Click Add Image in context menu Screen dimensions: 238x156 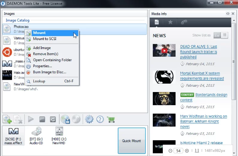52,48
